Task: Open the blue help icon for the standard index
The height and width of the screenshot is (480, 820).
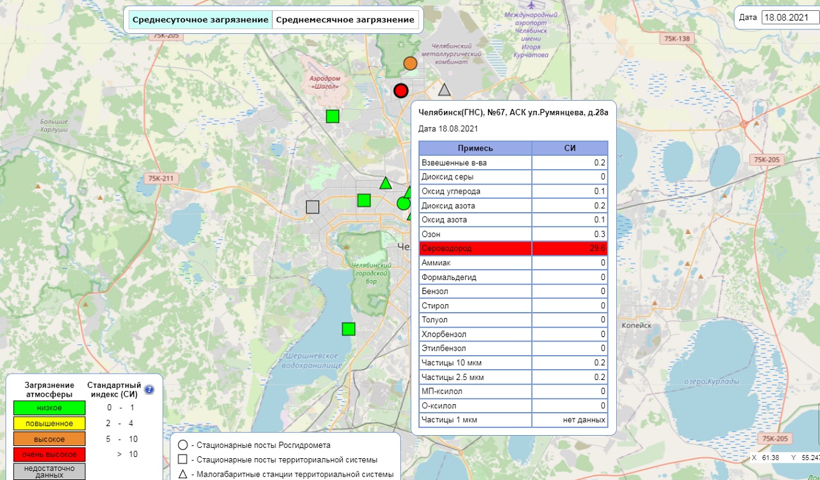Action: [x=149, y=389]
